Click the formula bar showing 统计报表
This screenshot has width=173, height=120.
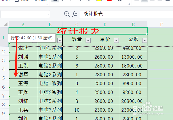pyautogui.click(x=126, y=14)
